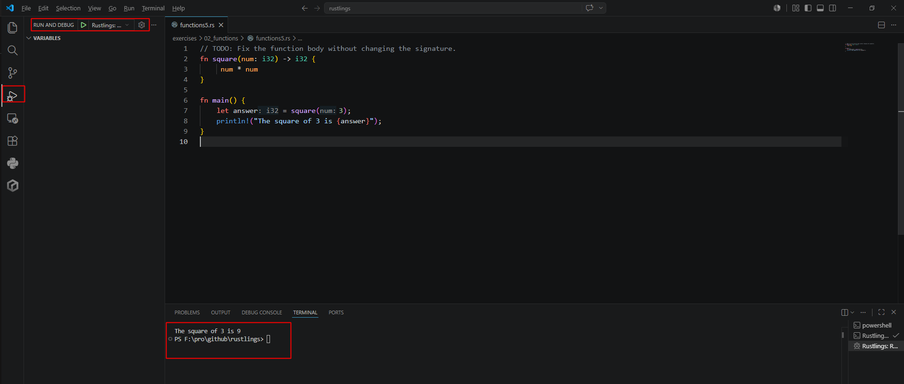This screenshot has width=904, height=384.
Task: Select the Rustlings launch configuration dropdown
Action: click(110, 25)
